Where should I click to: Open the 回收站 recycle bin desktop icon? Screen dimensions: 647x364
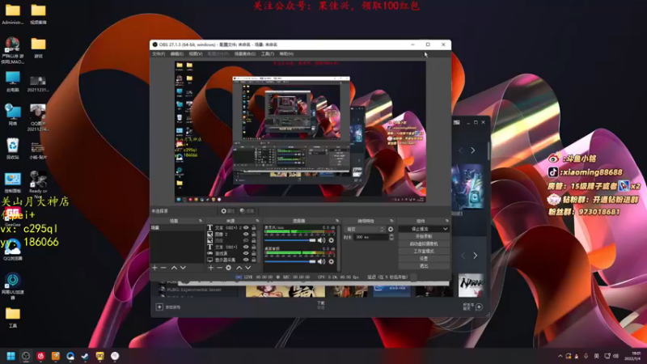tap(13, 149)
